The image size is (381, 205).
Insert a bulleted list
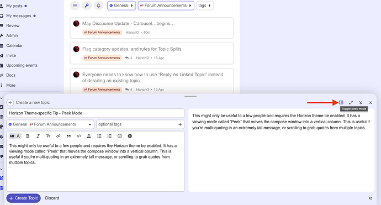pos(99,136)
